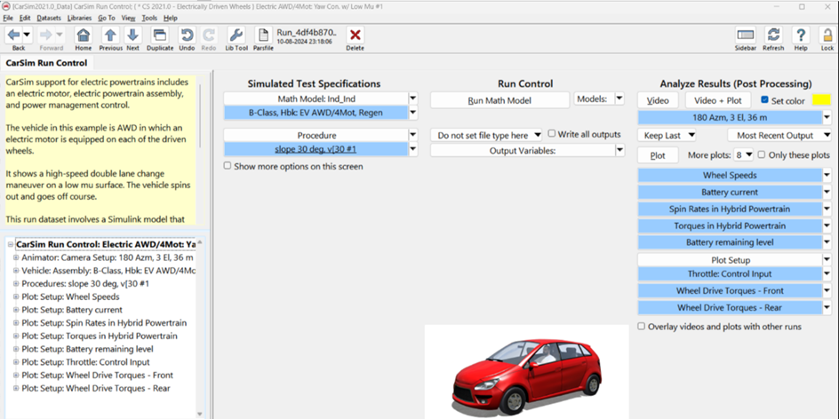Click the Video button
839x419 pixels.
pos(658,100)
